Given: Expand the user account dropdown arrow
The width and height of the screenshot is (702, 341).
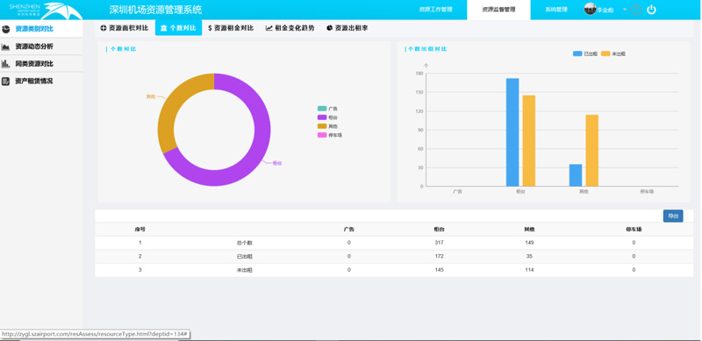Looking at the screenshot, I should click(625, 10).
